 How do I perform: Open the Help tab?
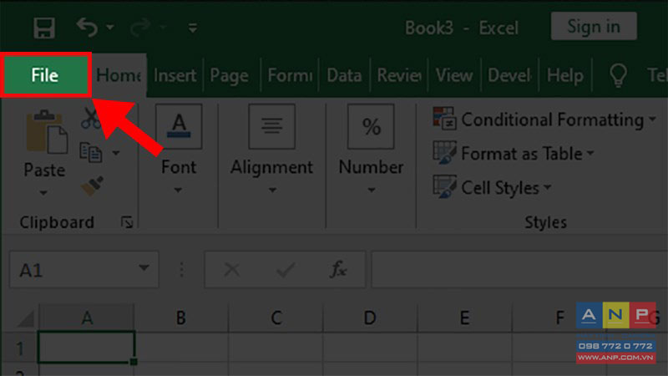565,75
